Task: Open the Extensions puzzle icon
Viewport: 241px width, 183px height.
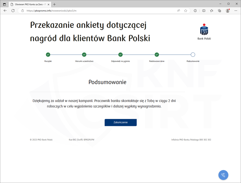Action: pyautogui.click(x=195, y=11)
